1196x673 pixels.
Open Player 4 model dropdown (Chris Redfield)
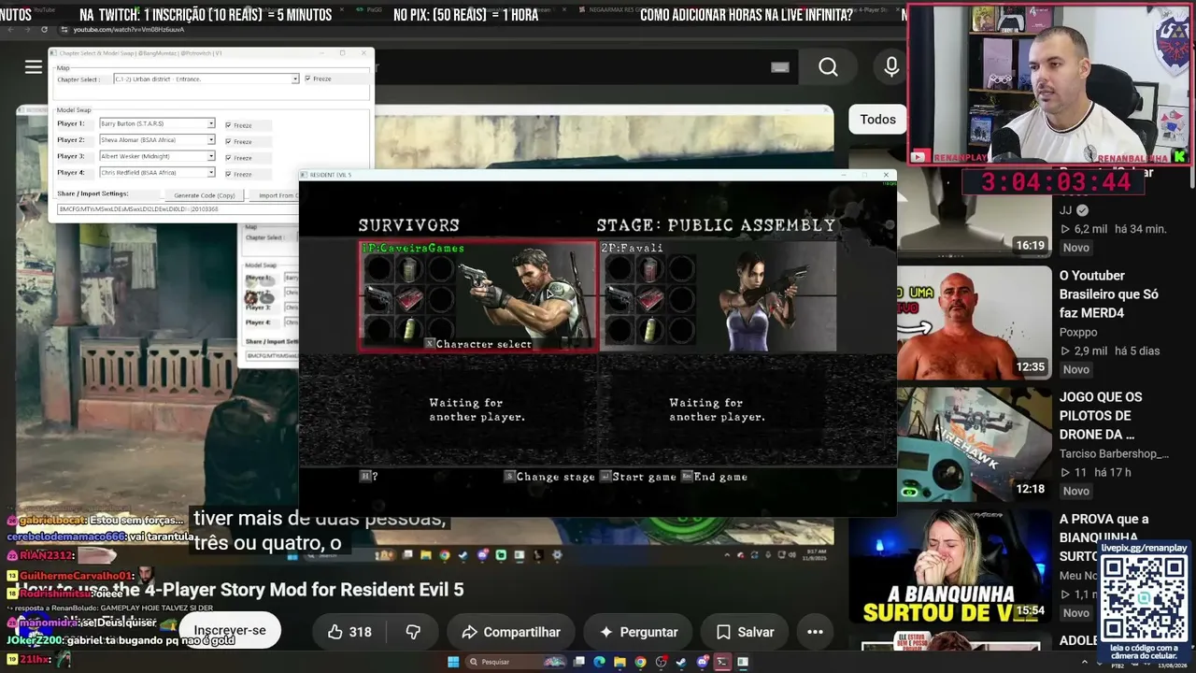(211, 173)
